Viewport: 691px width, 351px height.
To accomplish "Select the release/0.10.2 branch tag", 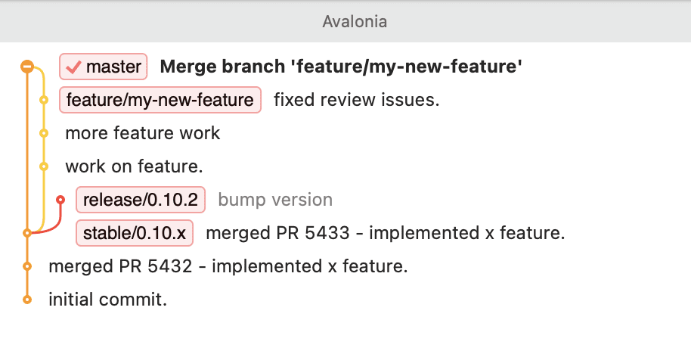I will pyautogui.click(x=141, y=200).
